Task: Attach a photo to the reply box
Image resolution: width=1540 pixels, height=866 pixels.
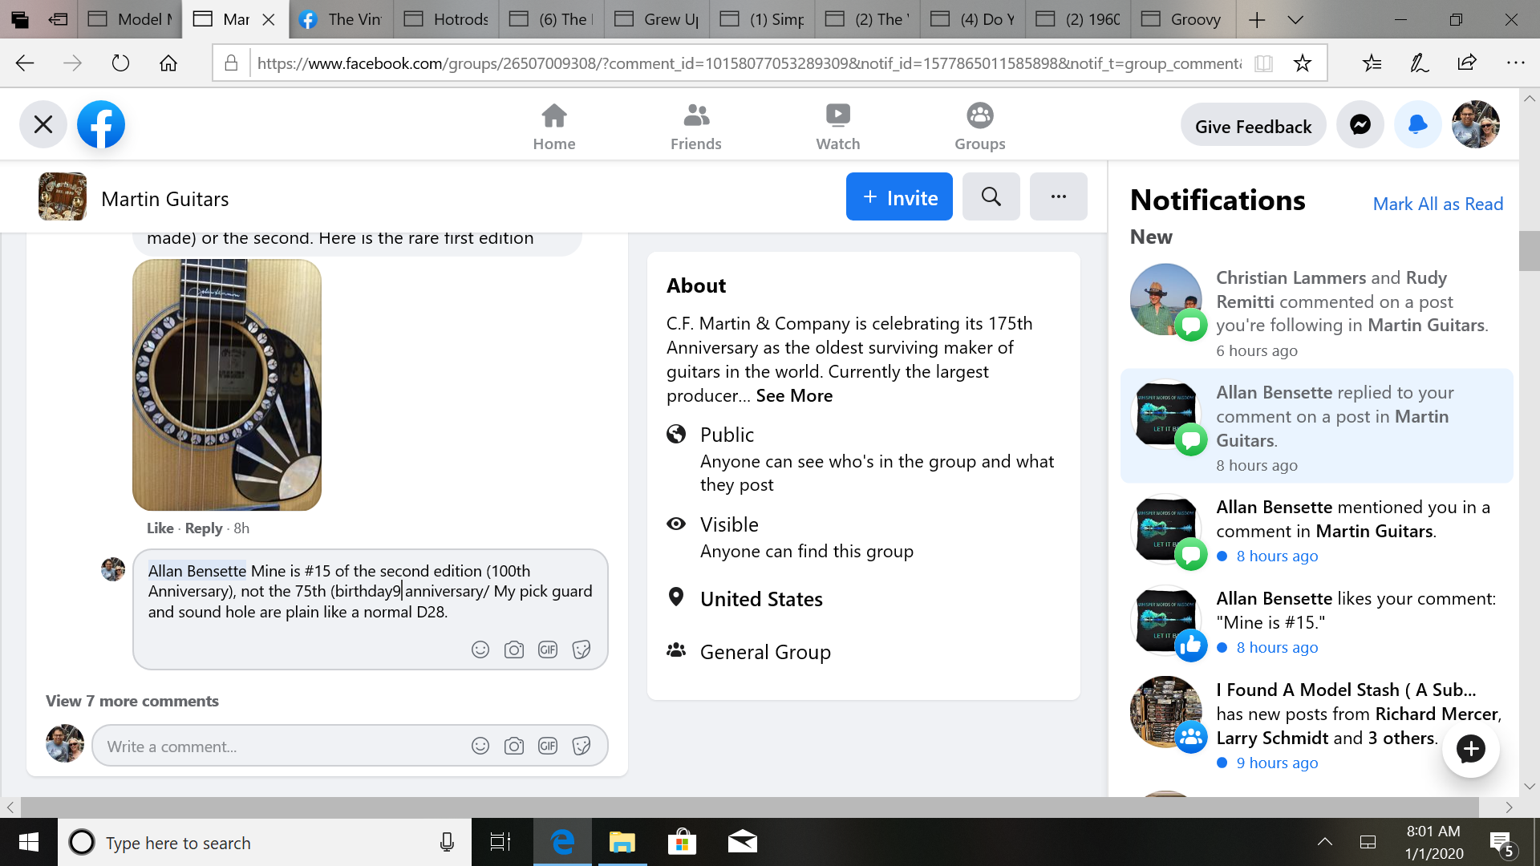Action: point(514,649)
